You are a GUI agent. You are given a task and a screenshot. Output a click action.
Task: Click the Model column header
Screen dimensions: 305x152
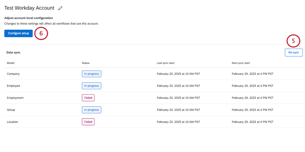10,63
